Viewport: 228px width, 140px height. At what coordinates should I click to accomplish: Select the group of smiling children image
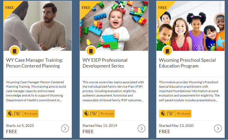[190, 26]
